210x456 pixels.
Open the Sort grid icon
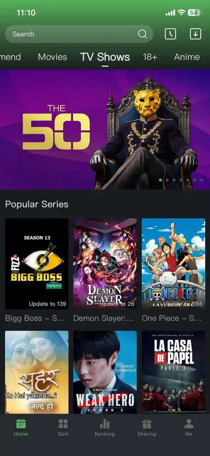[63, 424]
